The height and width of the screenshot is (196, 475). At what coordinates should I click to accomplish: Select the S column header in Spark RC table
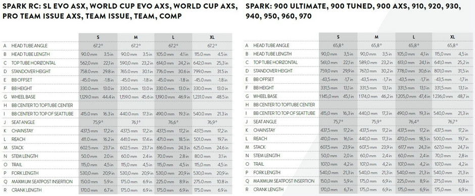pos(98,37)
